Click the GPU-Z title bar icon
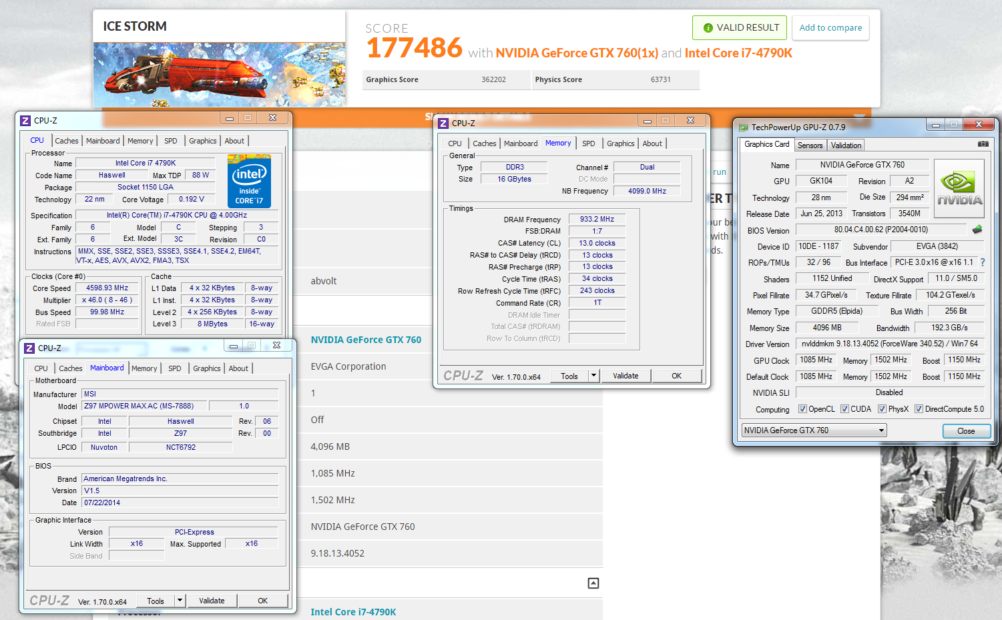The width and height of the screenshot is (1002, 620). tap(743, 127)
